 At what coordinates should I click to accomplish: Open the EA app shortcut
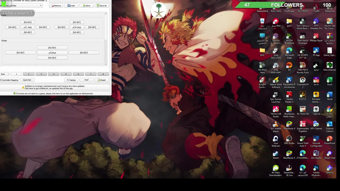[289, 67]
